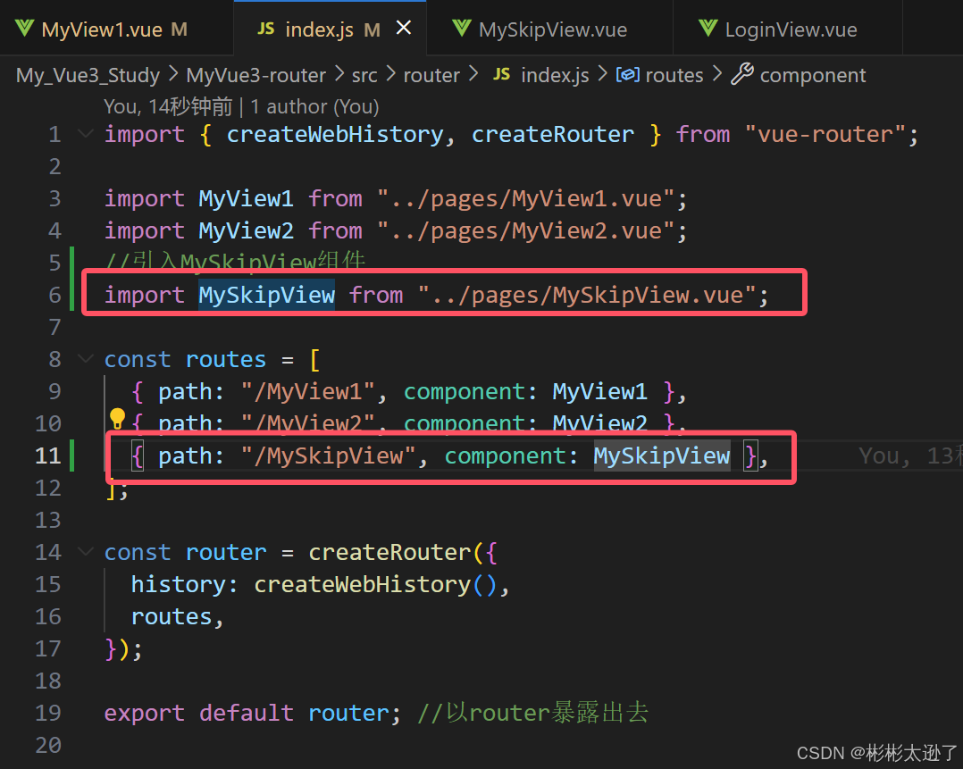Click createWebHistory() call on line 15
The width and height of the screenshot is (963, 769).
[374, 584]
